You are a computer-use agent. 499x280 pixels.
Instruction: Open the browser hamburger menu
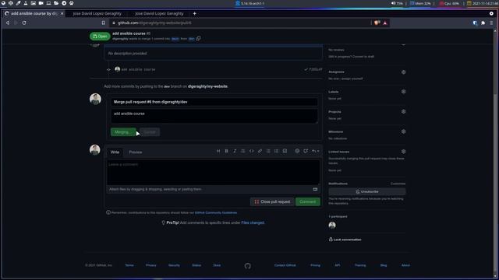pyautogui.click(x=491, y=23)
